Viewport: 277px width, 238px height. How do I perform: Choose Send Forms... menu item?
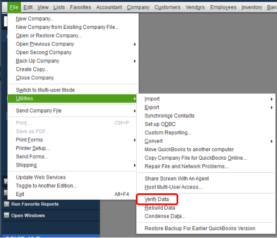tap(32, 156)
